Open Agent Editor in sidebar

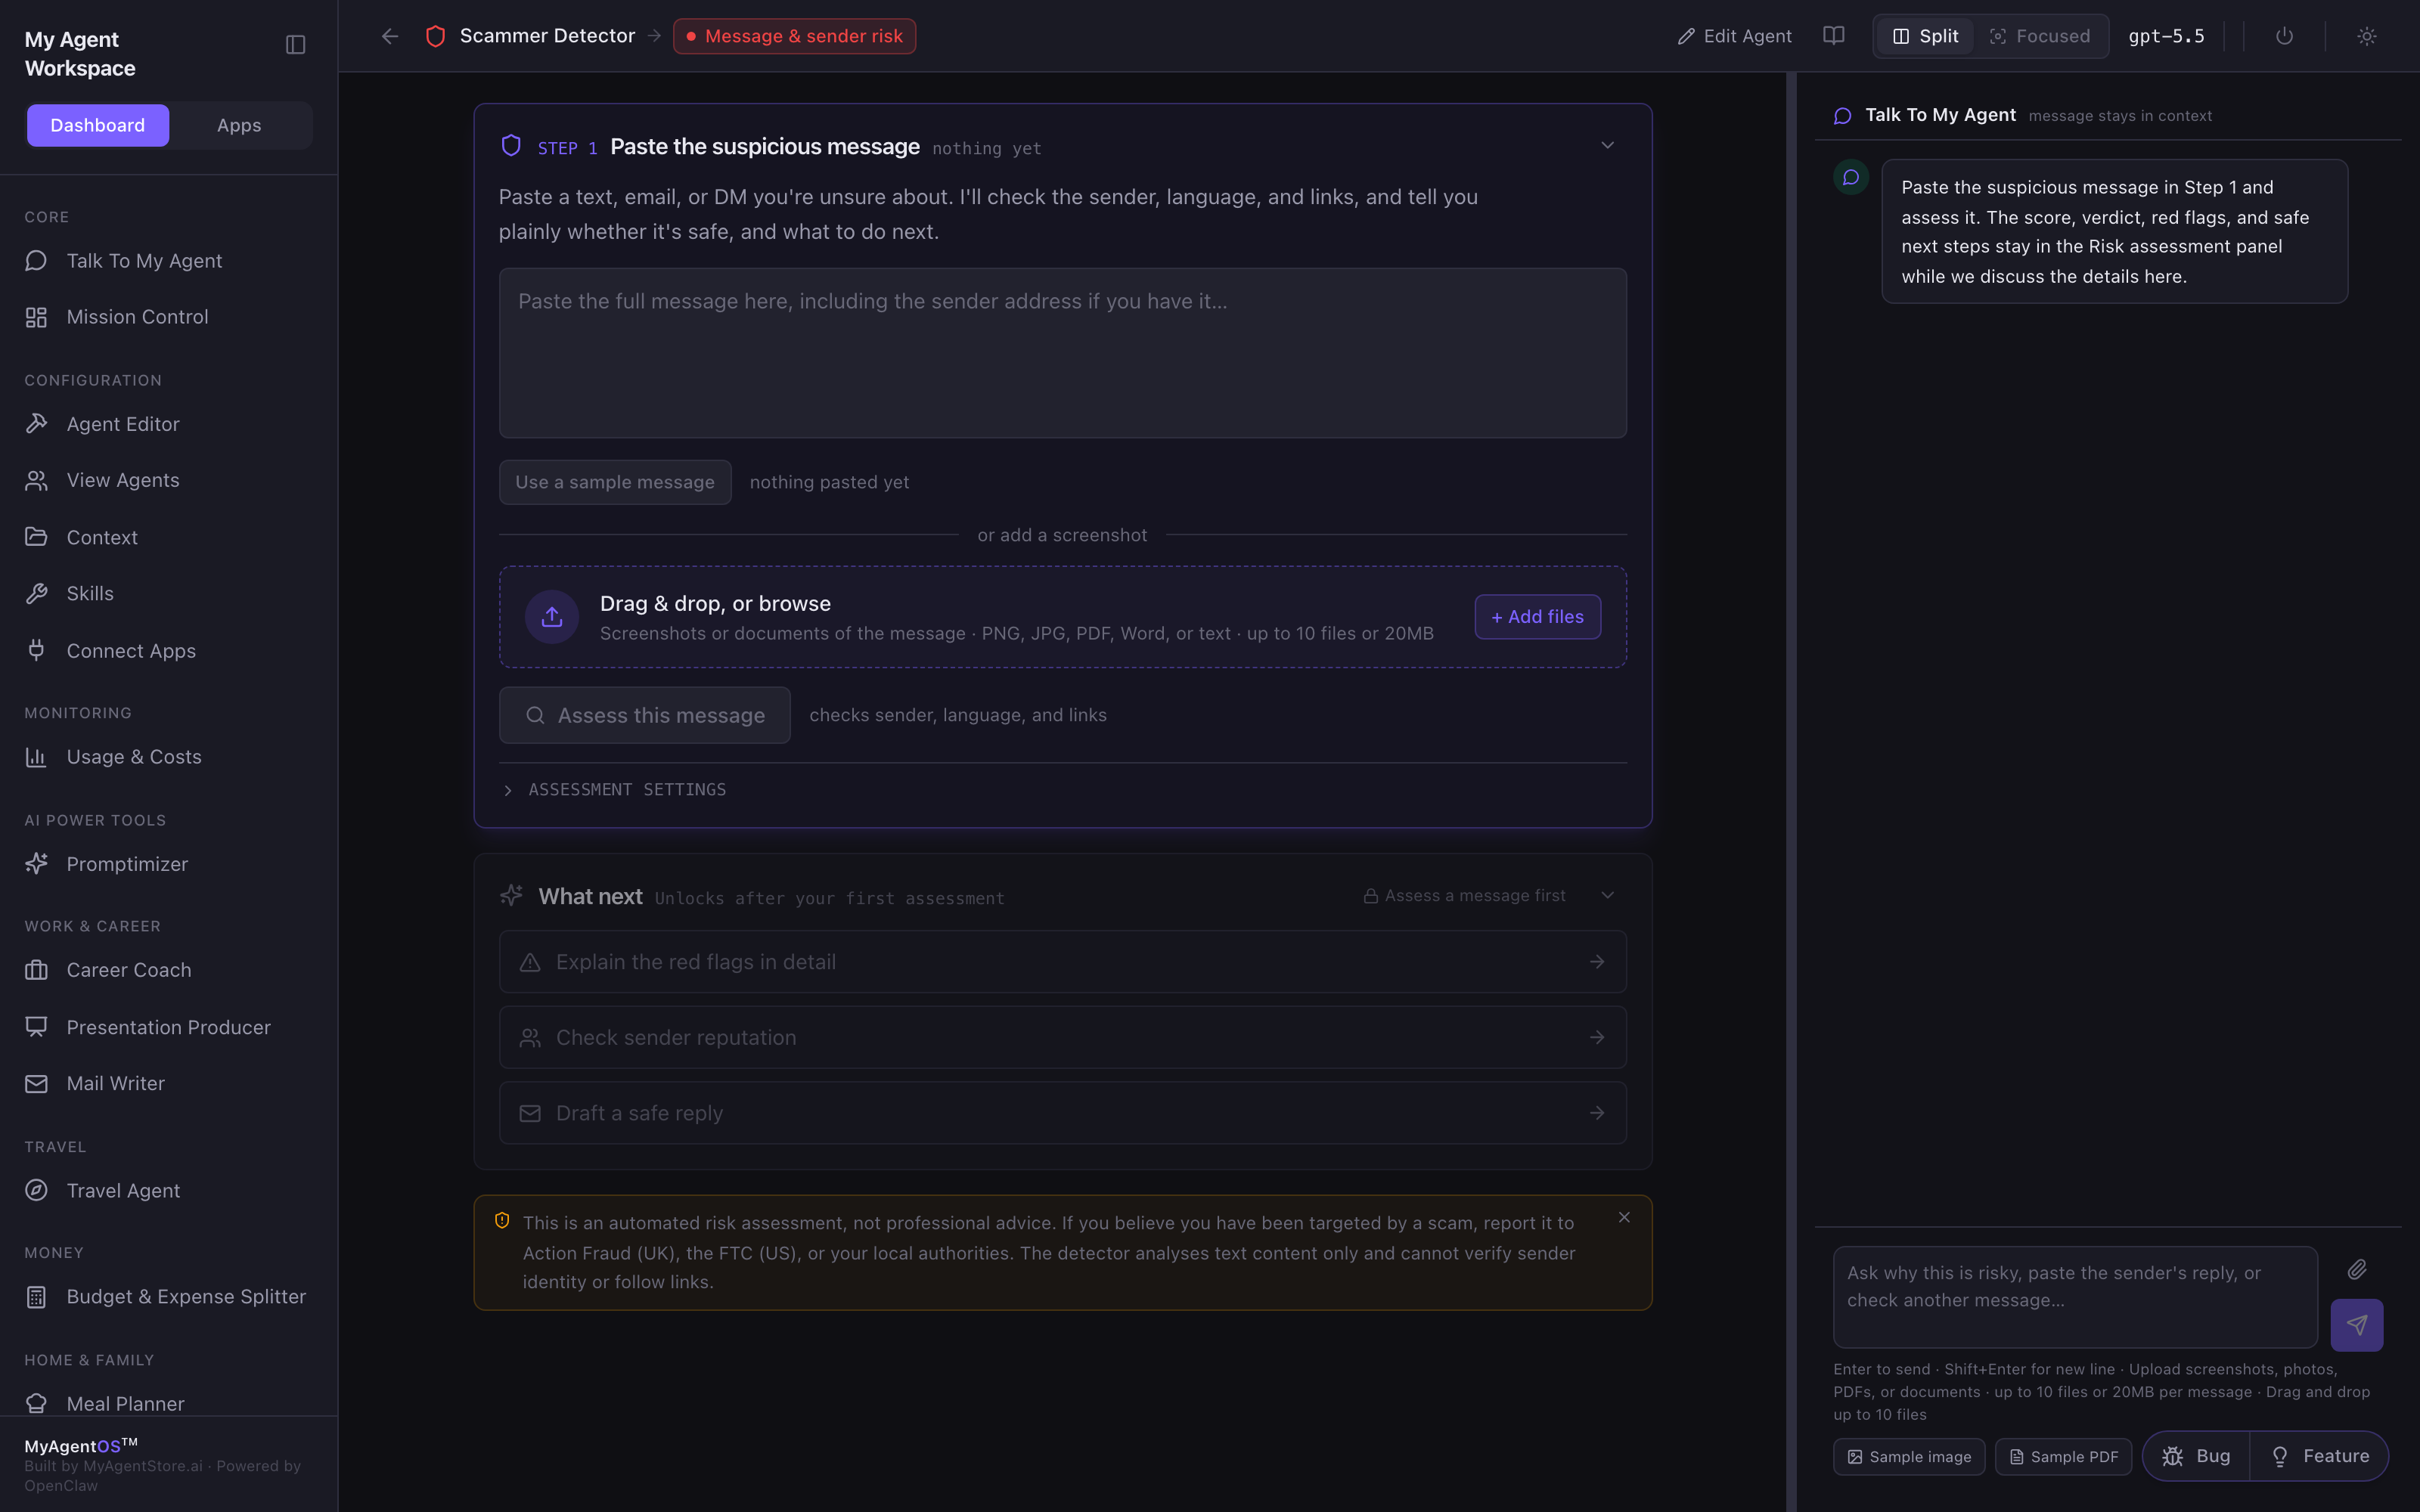[168, 424]
